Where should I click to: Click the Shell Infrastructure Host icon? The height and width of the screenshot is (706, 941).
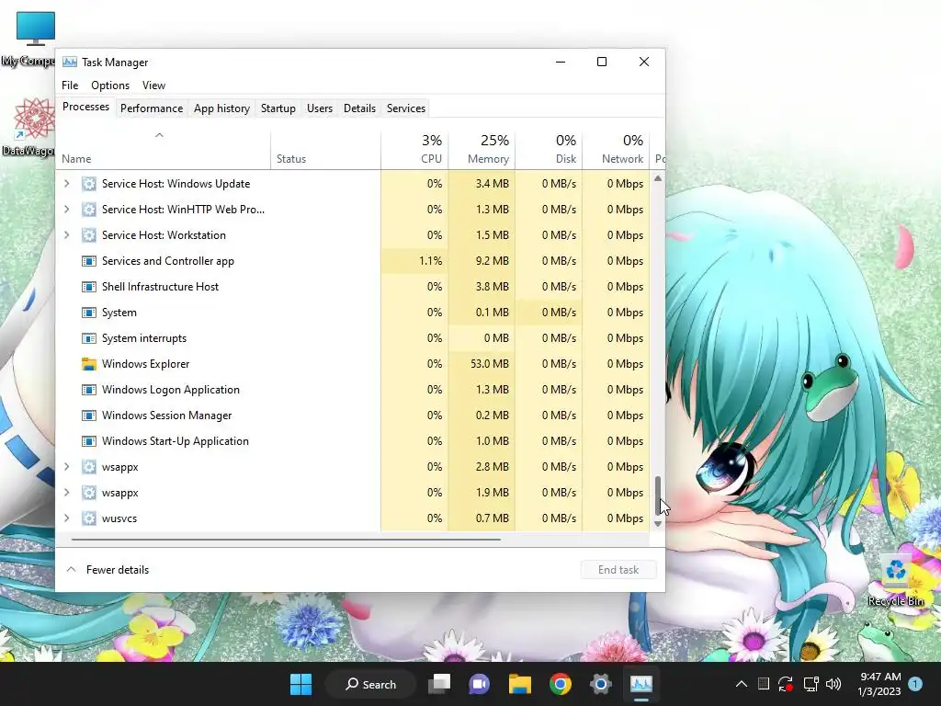tap(89, 287)
